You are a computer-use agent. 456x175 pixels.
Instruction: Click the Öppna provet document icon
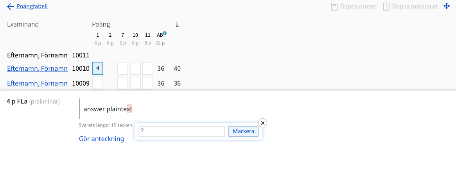334,6
